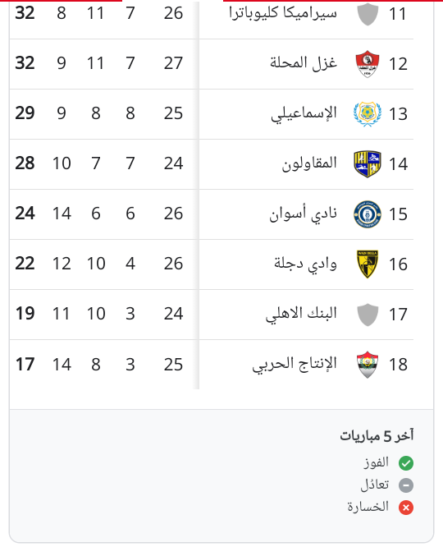This screenshot has width=443, height=547.
Task: Open the وادي دجلة team name
Action: 305,264
